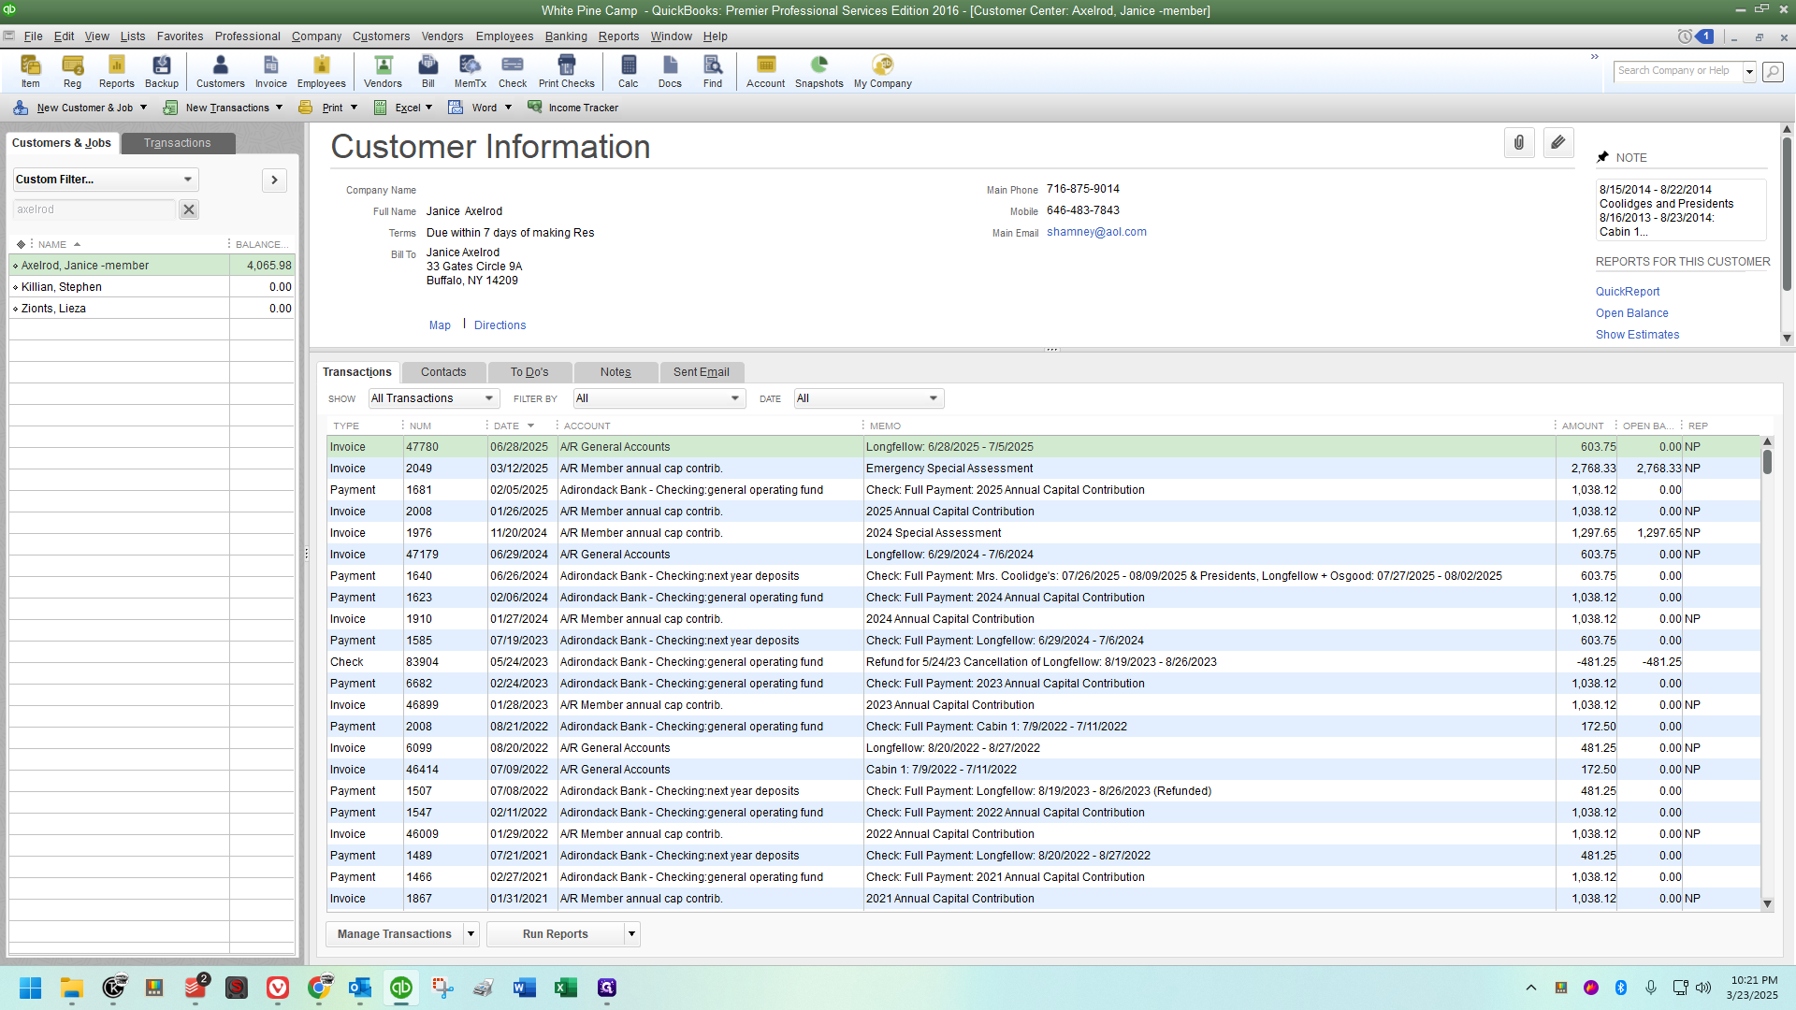Switch to the Sent Email tab
This screenshot has width=1796, height=1010.
[702, 372]
